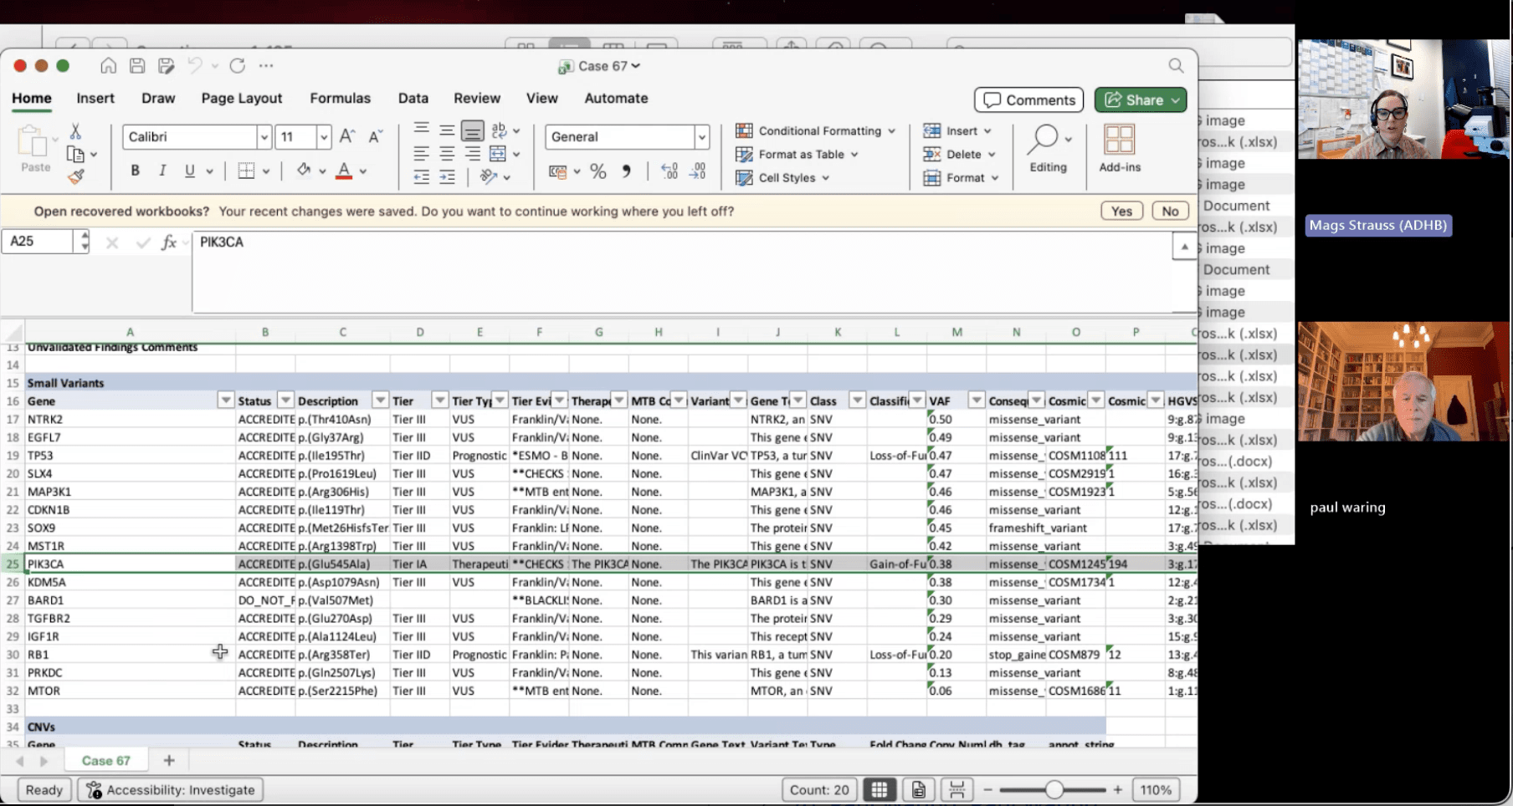Click the Save icon in title bar

click(x=137, y=66)
